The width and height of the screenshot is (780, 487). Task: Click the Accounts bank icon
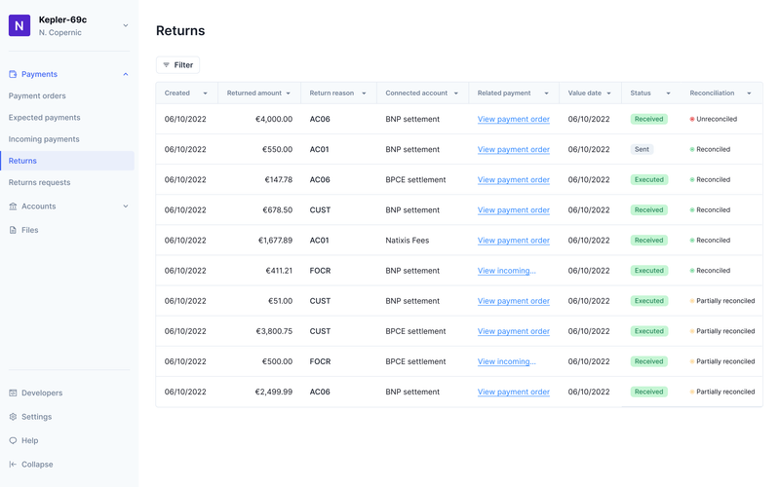[13, 206]
